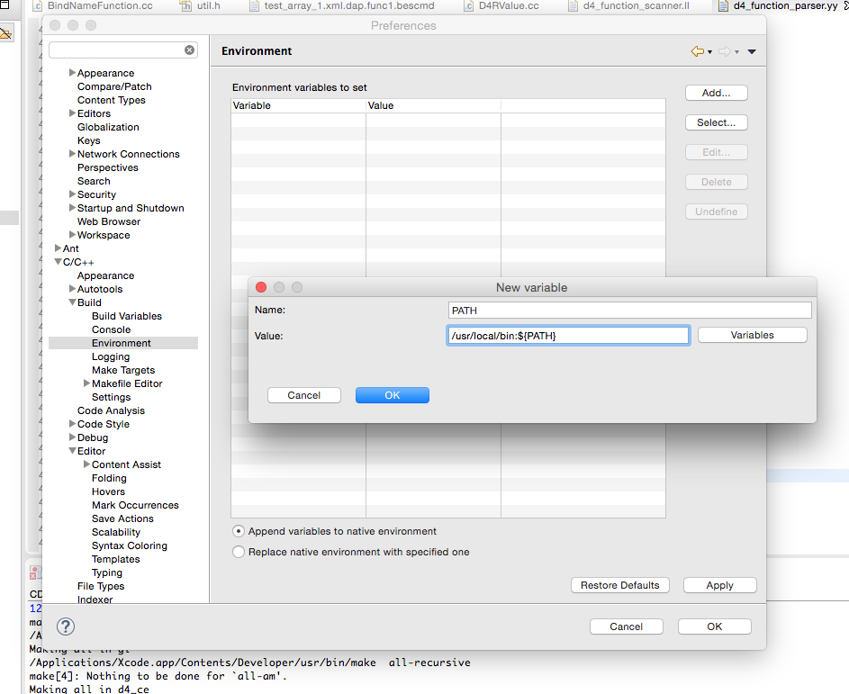This screenshot has height=694, width=849.
Task: Click the help question mark icon
Action: tap(64, 626)
